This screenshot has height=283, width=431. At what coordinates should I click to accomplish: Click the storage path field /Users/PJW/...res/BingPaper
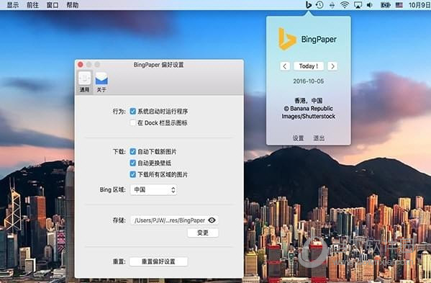[175, 220]
